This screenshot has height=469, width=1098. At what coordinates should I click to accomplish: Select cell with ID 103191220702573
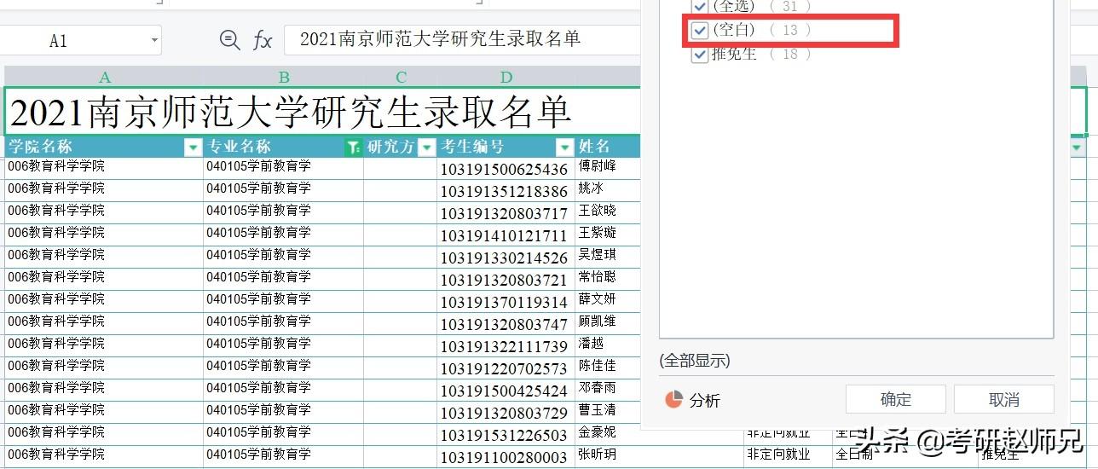(x=506, y=368)
